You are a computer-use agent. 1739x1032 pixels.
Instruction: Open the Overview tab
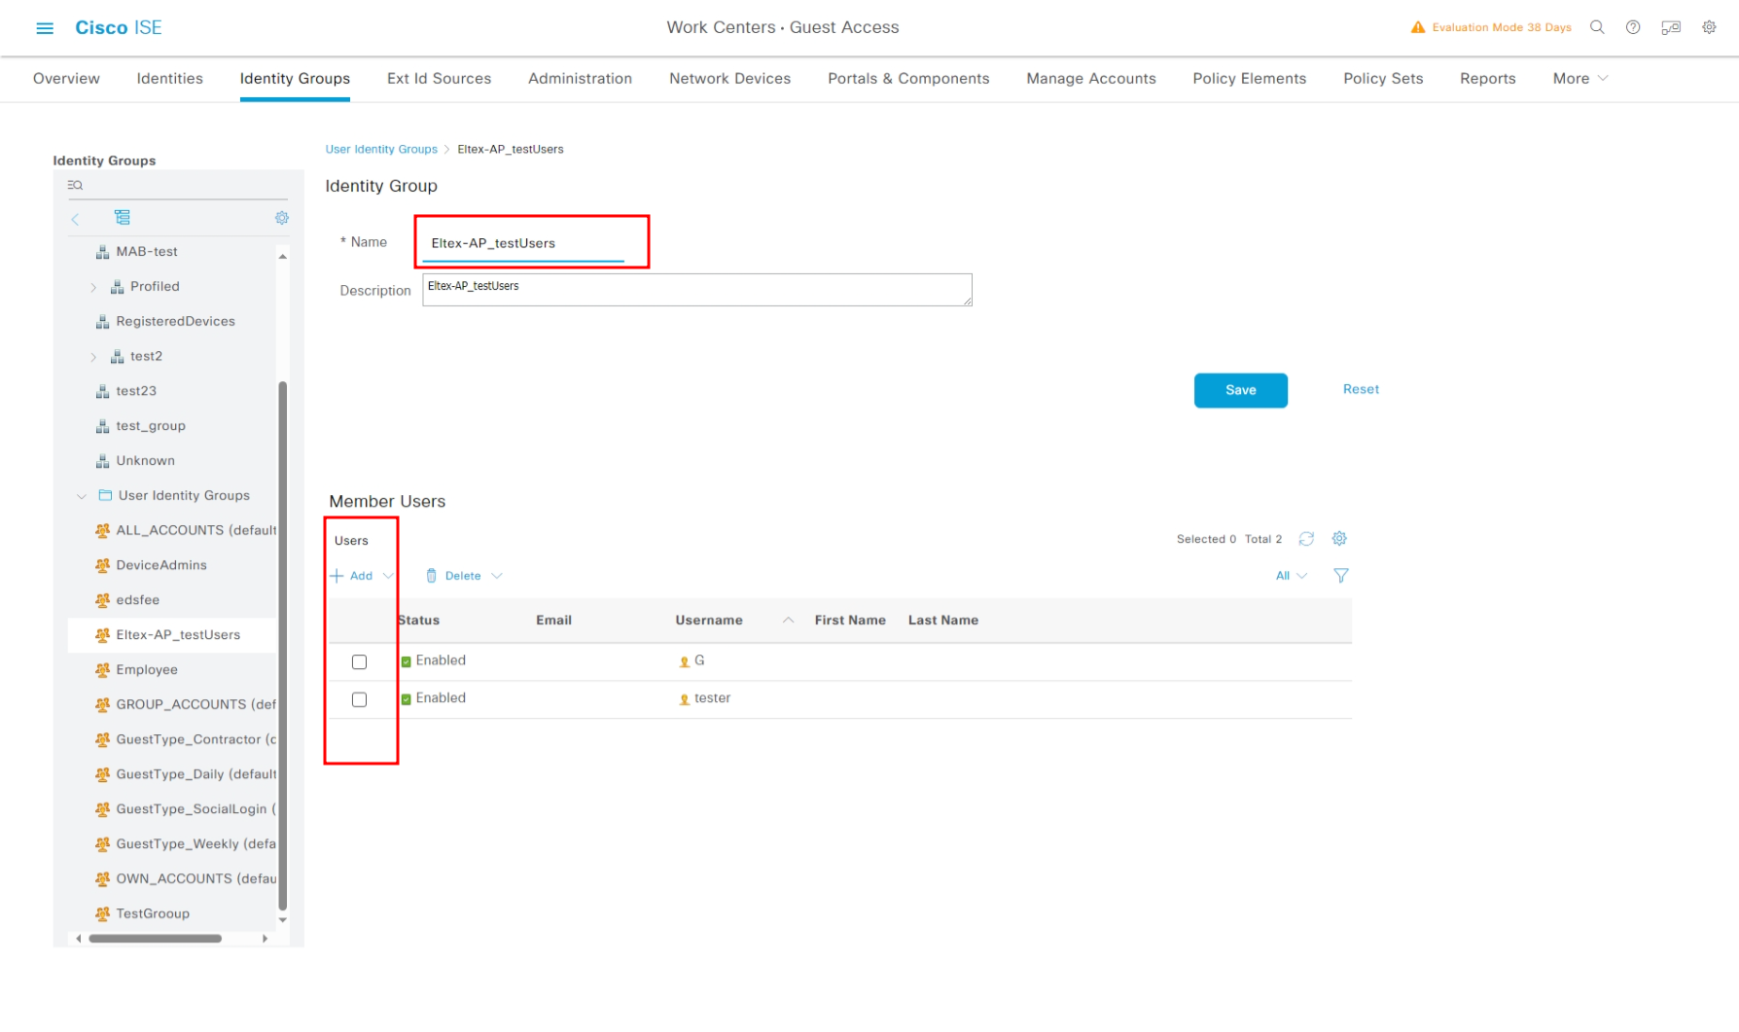pyautogui.click(x=66, y=79)
